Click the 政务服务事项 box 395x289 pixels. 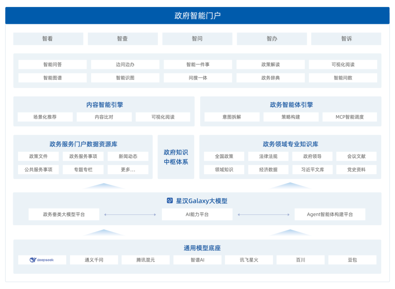pos(83,156)
